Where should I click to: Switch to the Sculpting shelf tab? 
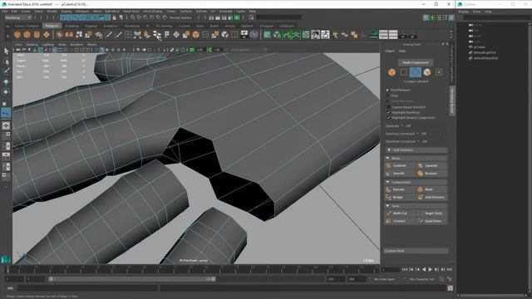[71, 26]
